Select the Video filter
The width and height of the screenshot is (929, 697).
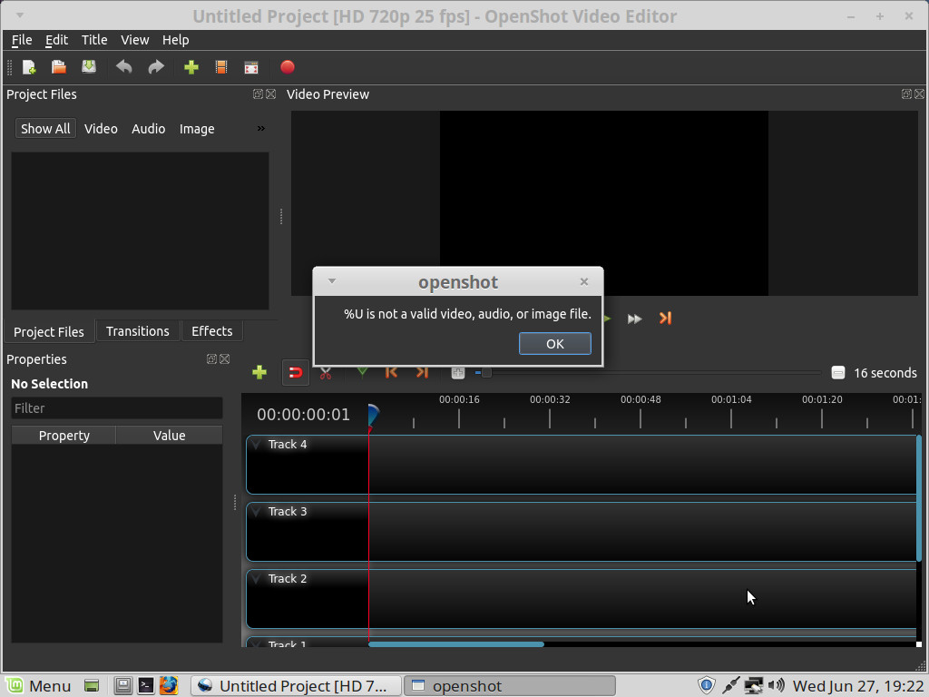(101, 129)
